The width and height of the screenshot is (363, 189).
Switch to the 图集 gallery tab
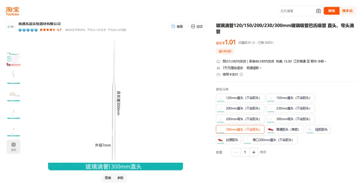click(108, 178)
